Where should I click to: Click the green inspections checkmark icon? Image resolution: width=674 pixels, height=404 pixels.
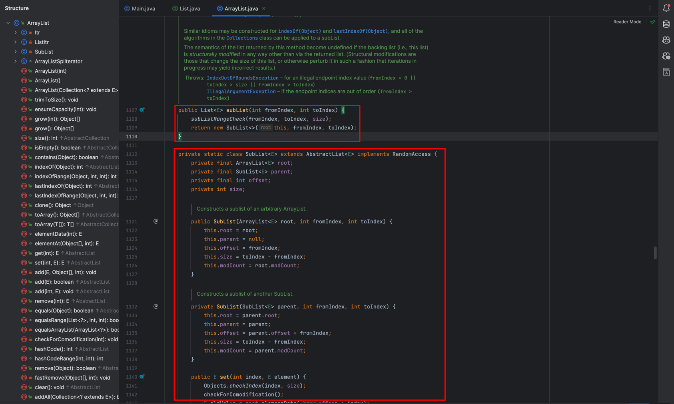[652, 22]
